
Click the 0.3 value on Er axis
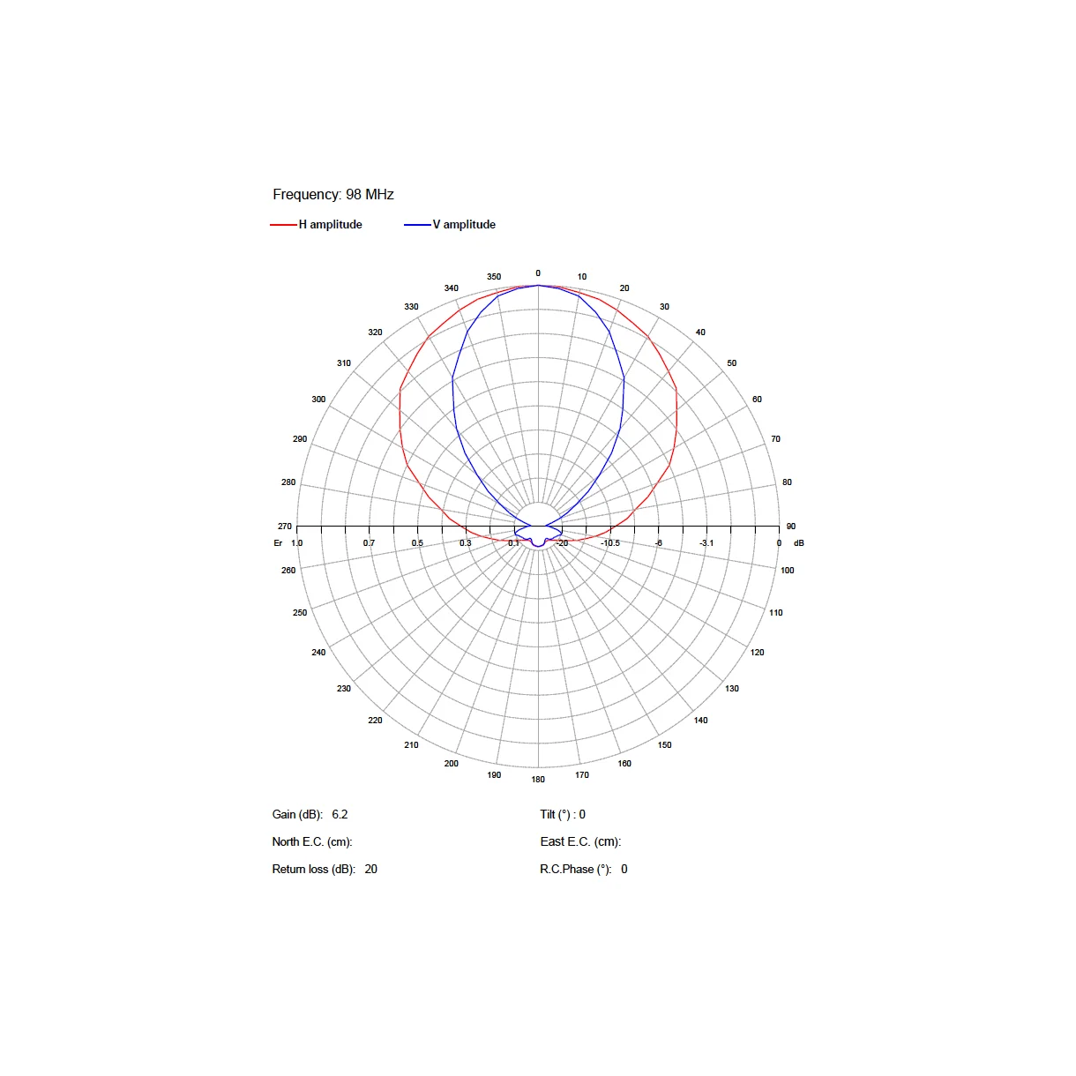coord(466,543)
